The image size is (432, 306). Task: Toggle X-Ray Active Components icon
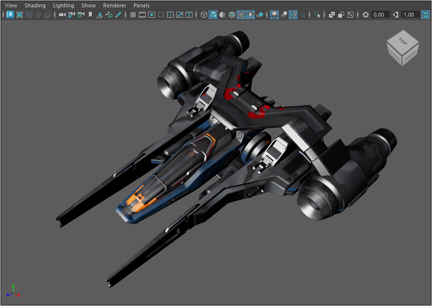[x=341, y=15]
